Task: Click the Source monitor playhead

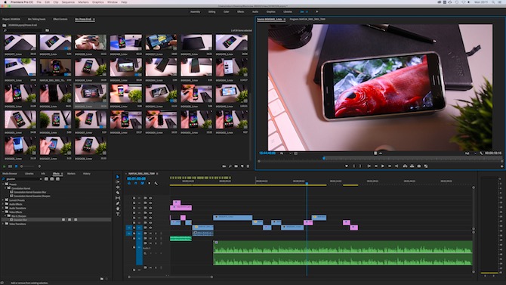Action: coord(324,158)
